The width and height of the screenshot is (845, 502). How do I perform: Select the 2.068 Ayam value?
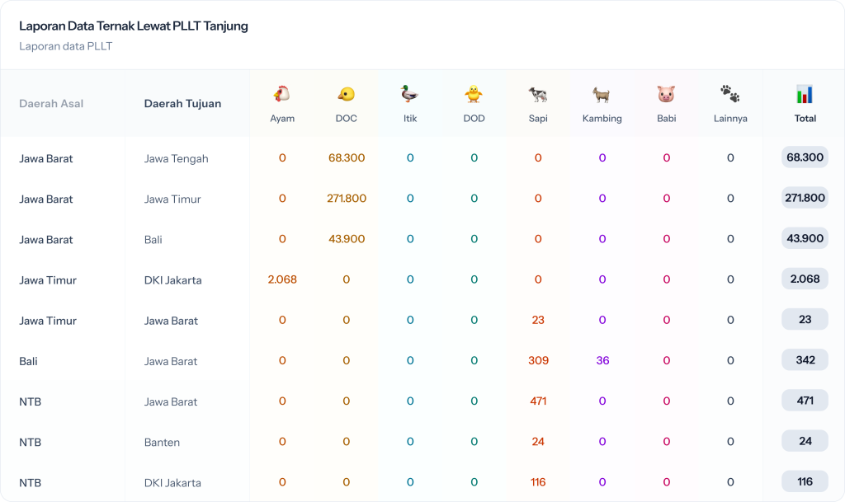(x=282, y=279)
